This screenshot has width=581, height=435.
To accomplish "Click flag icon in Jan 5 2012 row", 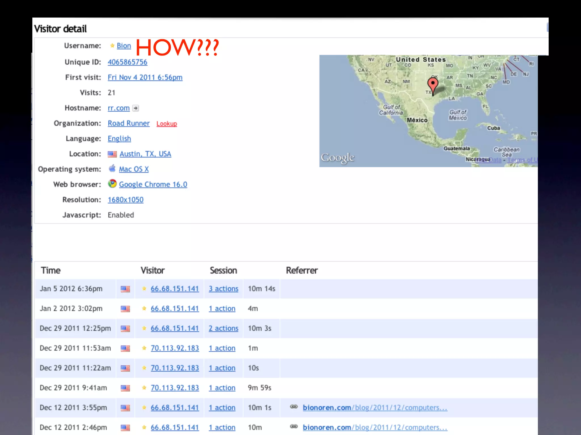I will pos(125,289).
